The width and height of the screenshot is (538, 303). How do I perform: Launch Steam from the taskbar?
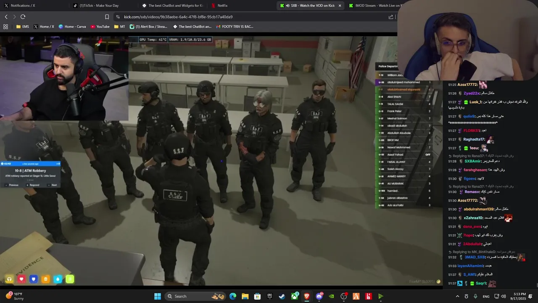(x=282, y=296)
